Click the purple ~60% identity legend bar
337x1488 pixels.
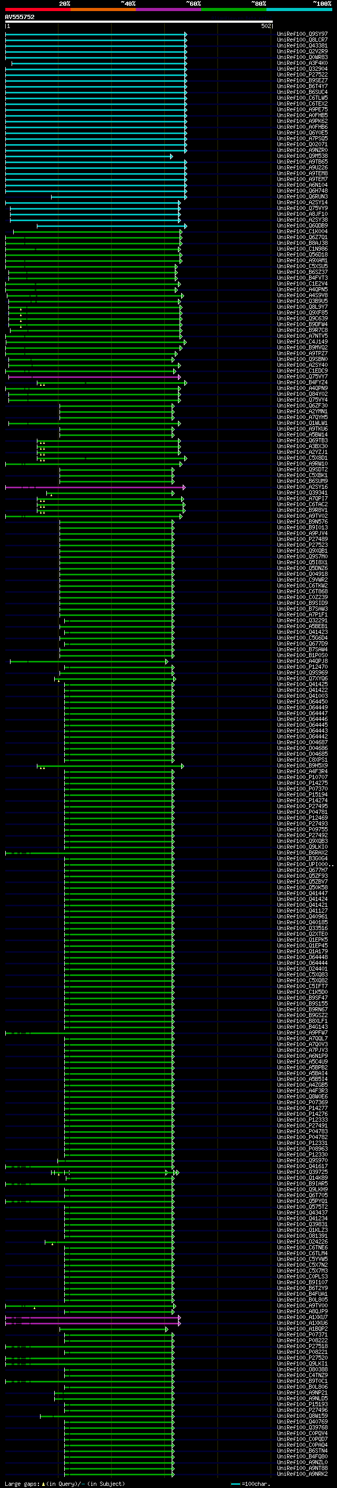pos(169,10)
